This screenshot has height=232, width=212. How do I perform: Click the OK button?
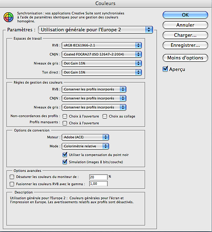[x=185, y=15]
